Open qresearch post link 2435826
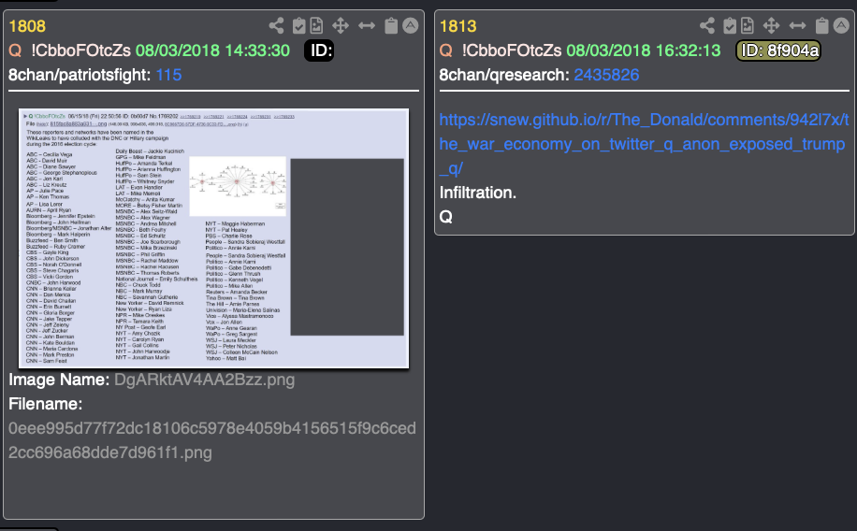The width and height of the screenshot is (857, 531). pos(606,75)
